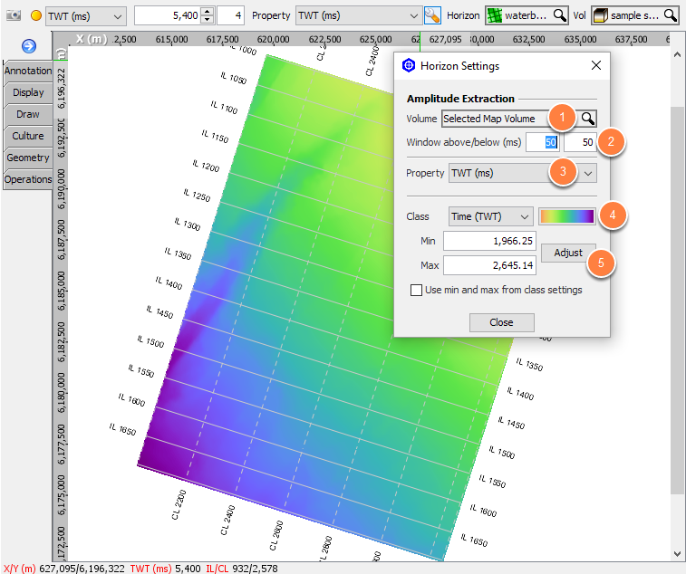686x574 pixels.
Task: Expand the Property dropdown in Horizon Settings
Action: point(522,173)
